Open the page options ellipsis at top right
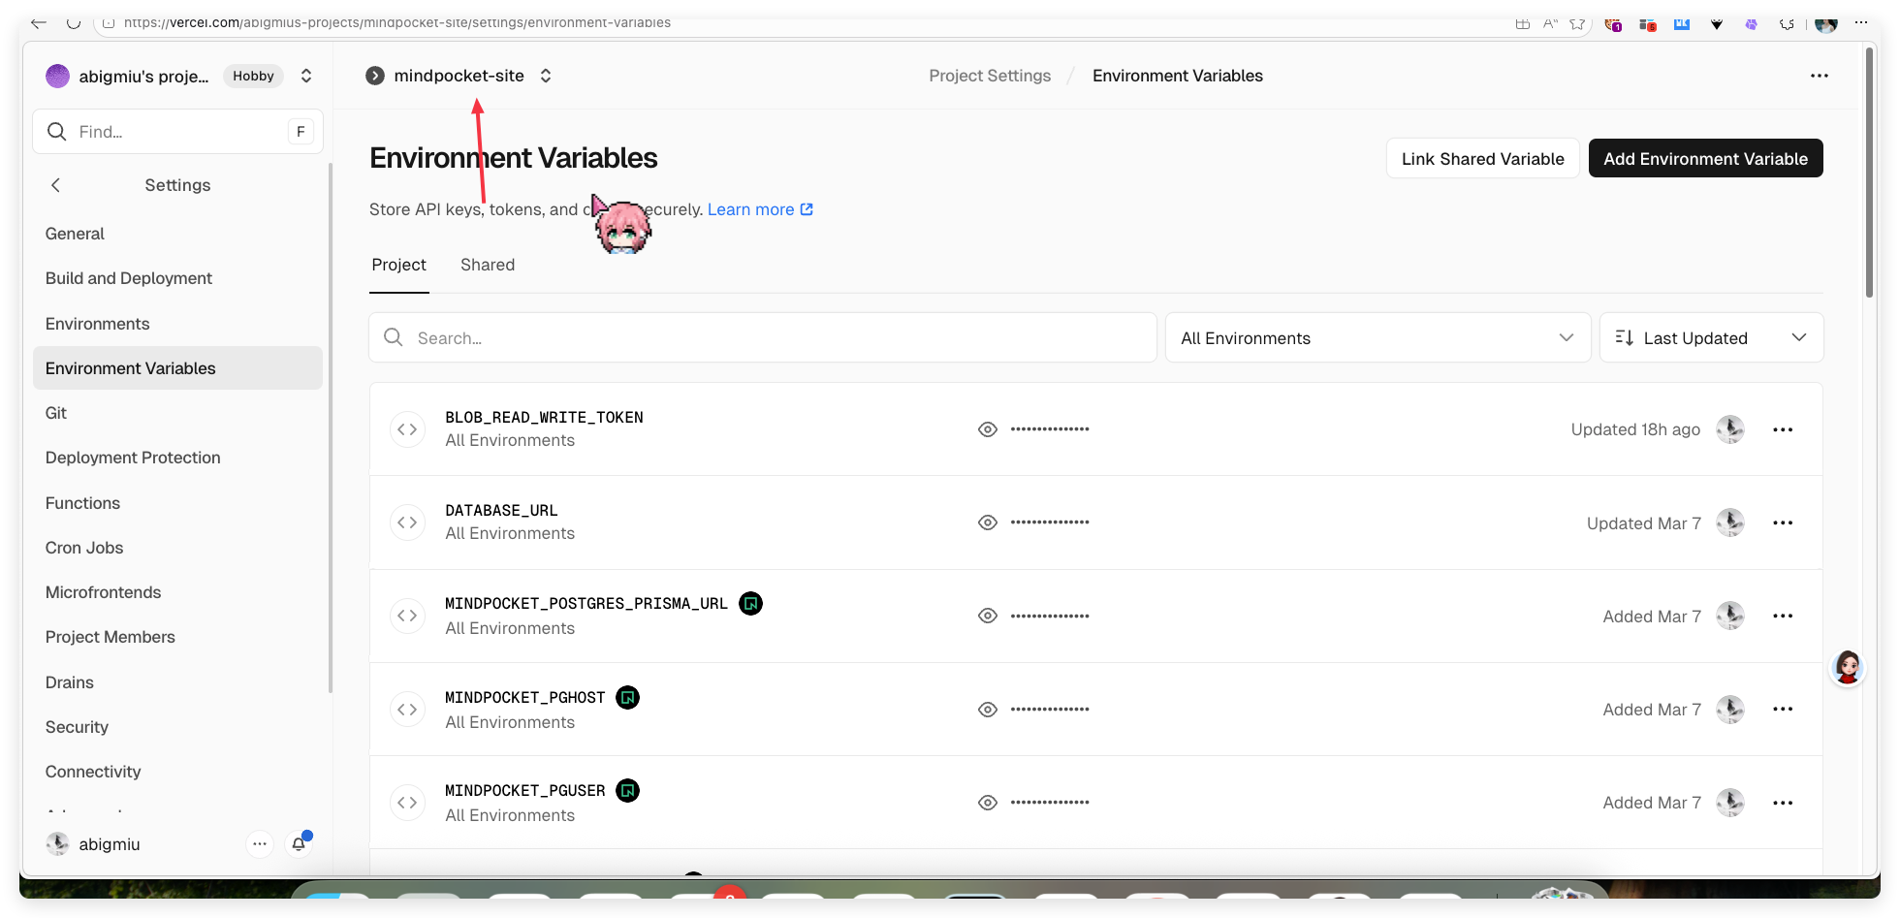 [1819, 76]
